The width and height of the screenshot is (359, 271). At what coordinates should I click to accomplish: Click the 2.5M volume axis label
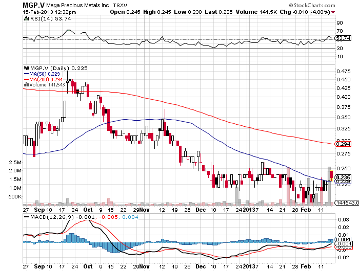pos(15,162)
